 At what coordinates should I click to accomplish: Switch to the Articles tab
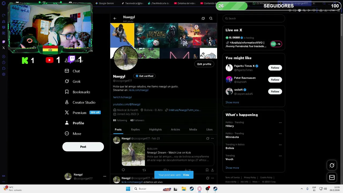pyautogui.click(x=176, y=129)
